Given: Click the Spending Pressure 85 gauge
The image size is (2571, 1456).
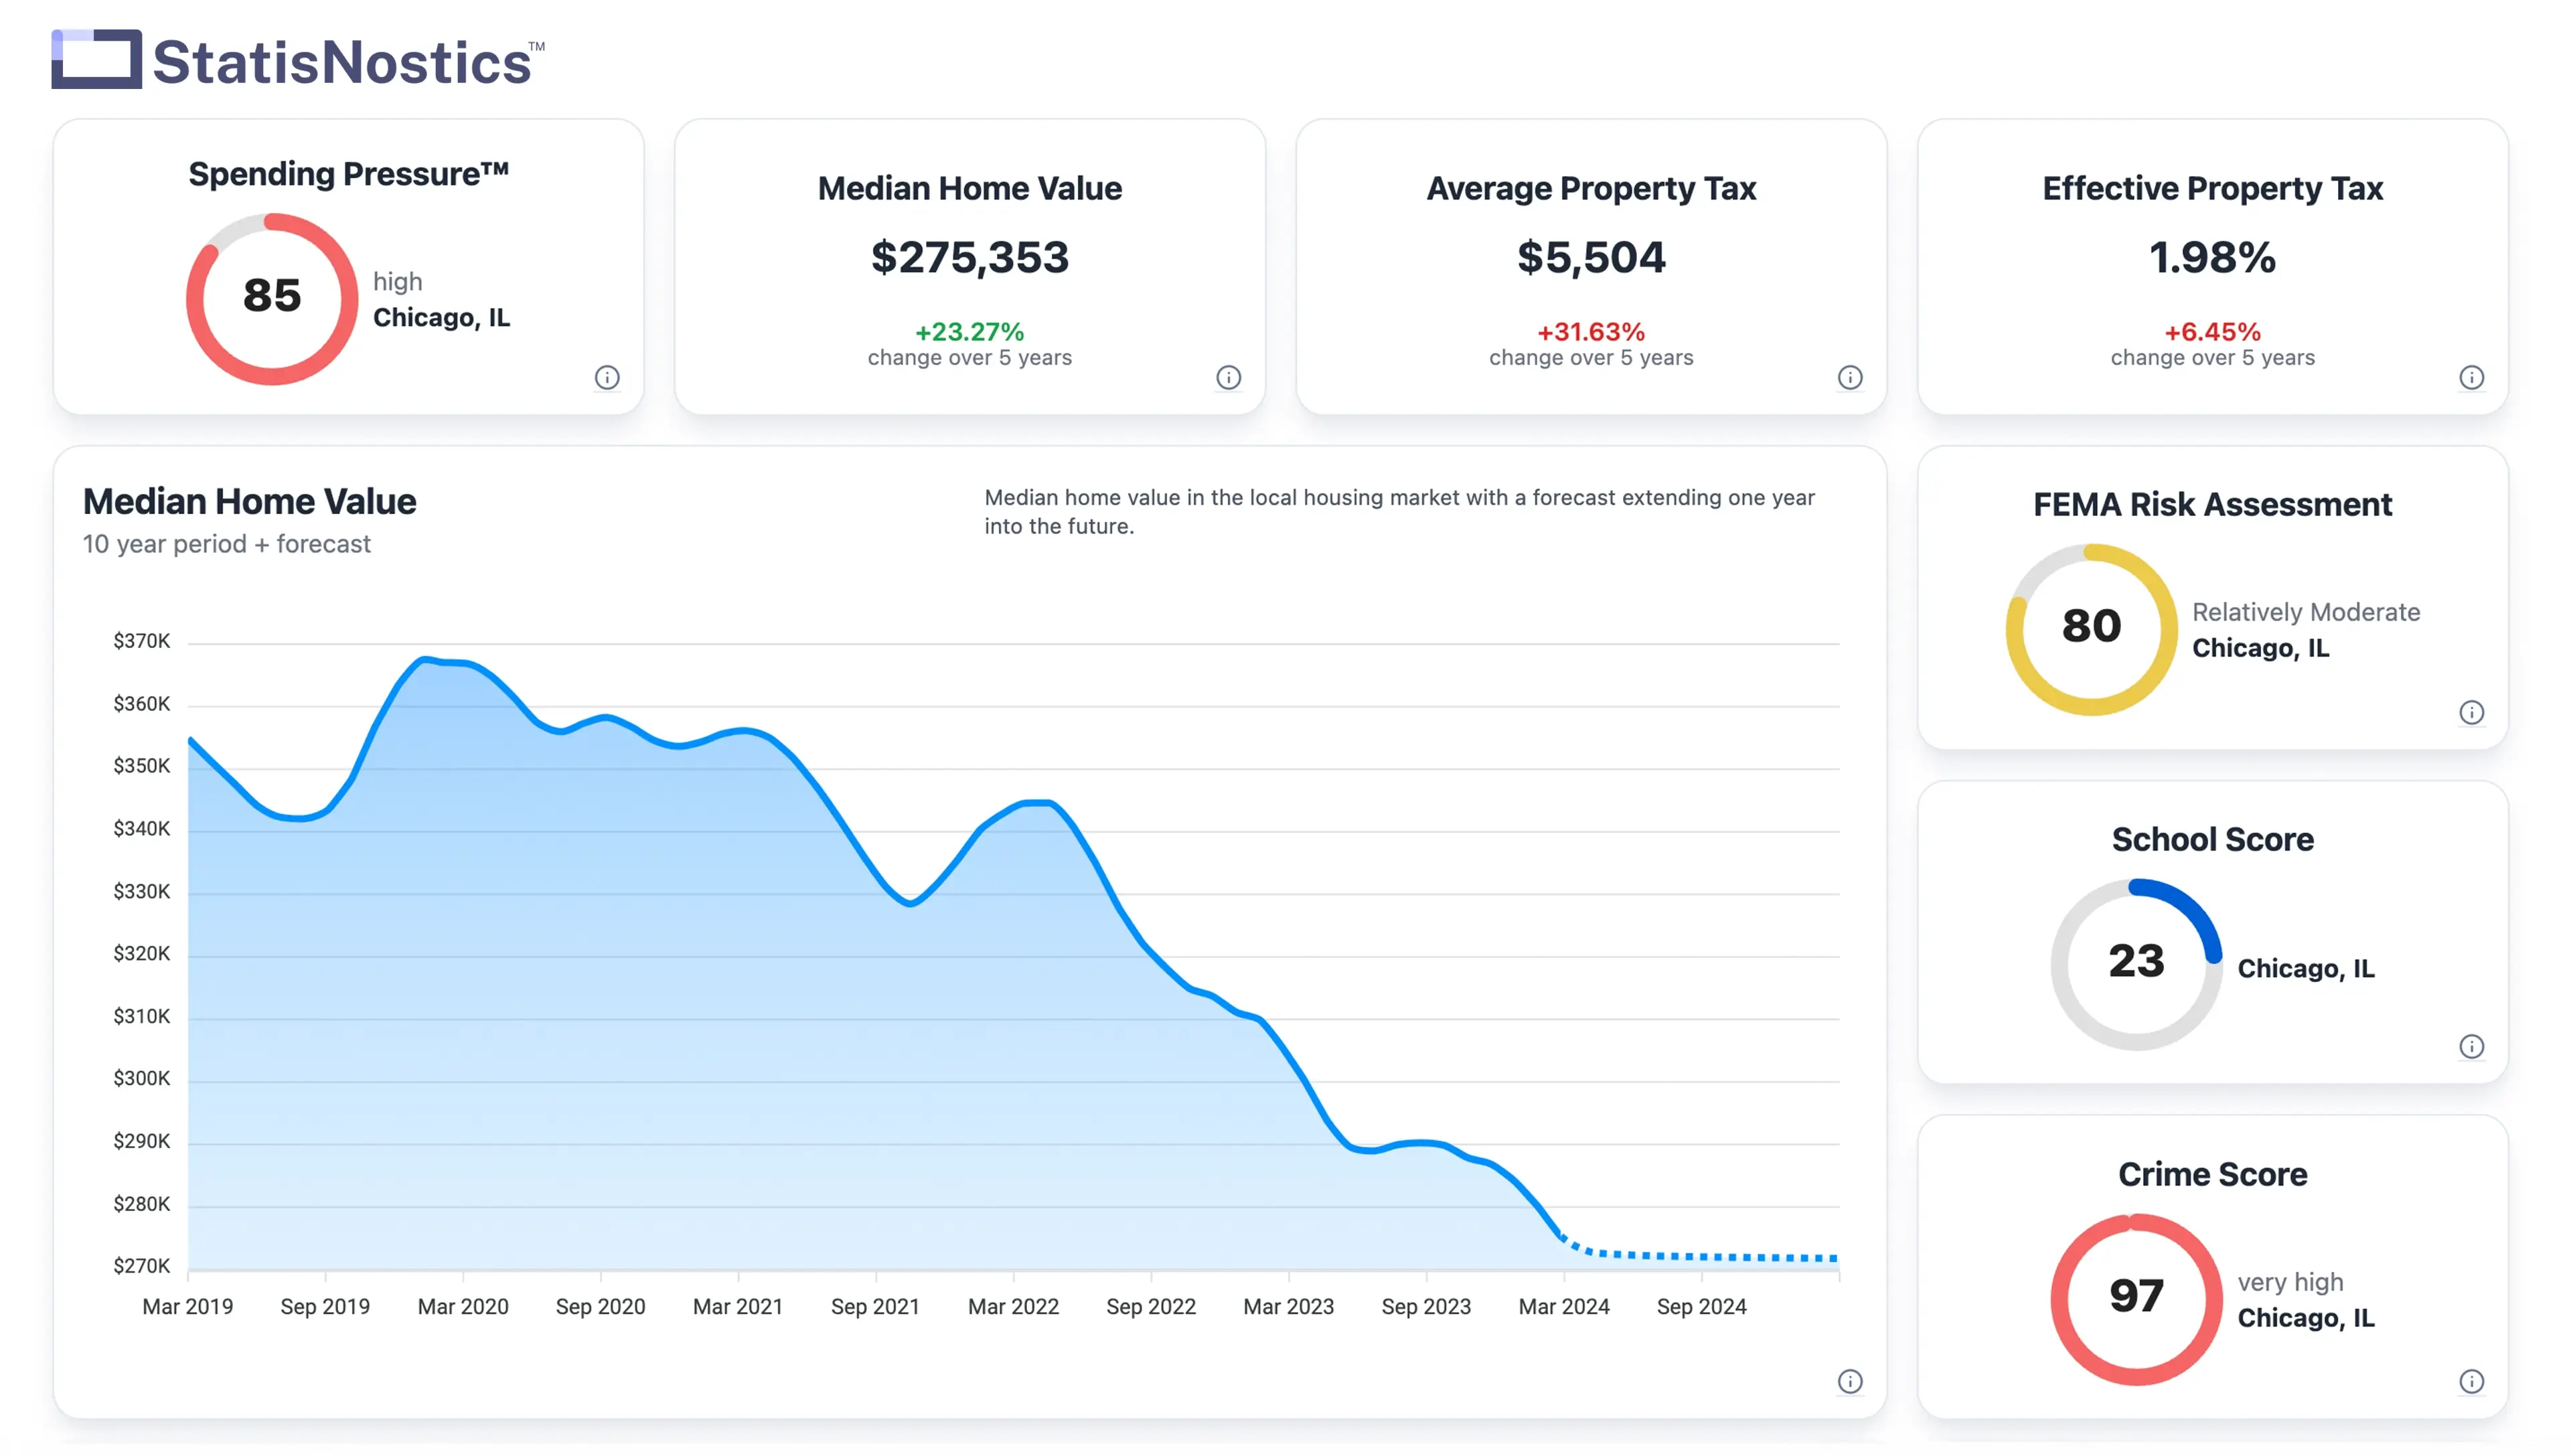Looking at the screenshot, I should click(x=272, y=298).
